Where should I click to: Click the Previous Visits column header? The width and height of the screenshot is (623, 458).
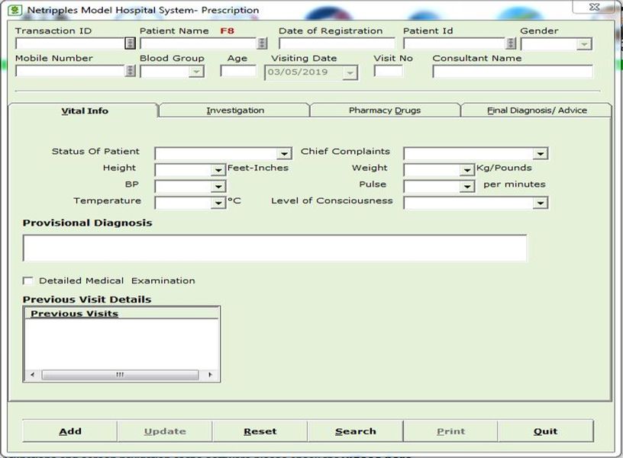click(122, 313)
